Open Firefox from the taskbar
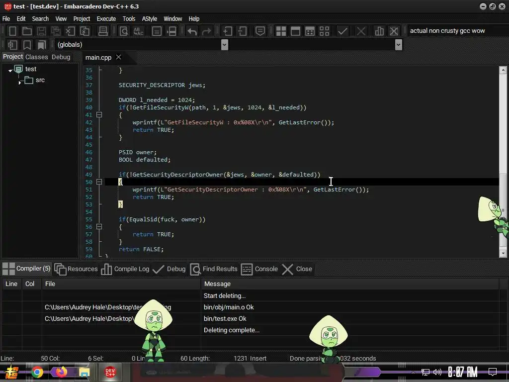 [x=61, y=372]
